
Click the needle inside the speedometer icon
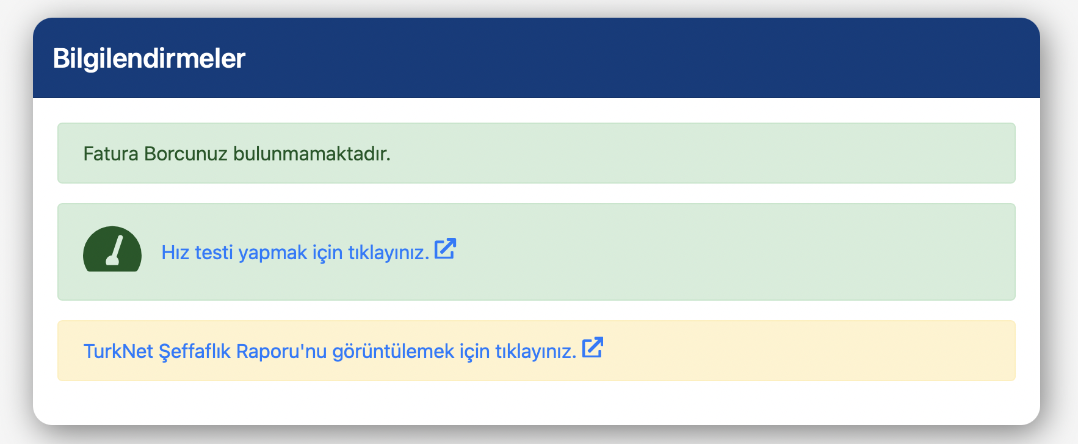coord(115,251)
